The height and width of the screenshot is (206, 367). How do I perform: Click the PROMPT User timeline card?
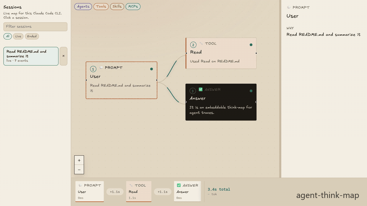(89, 191)
